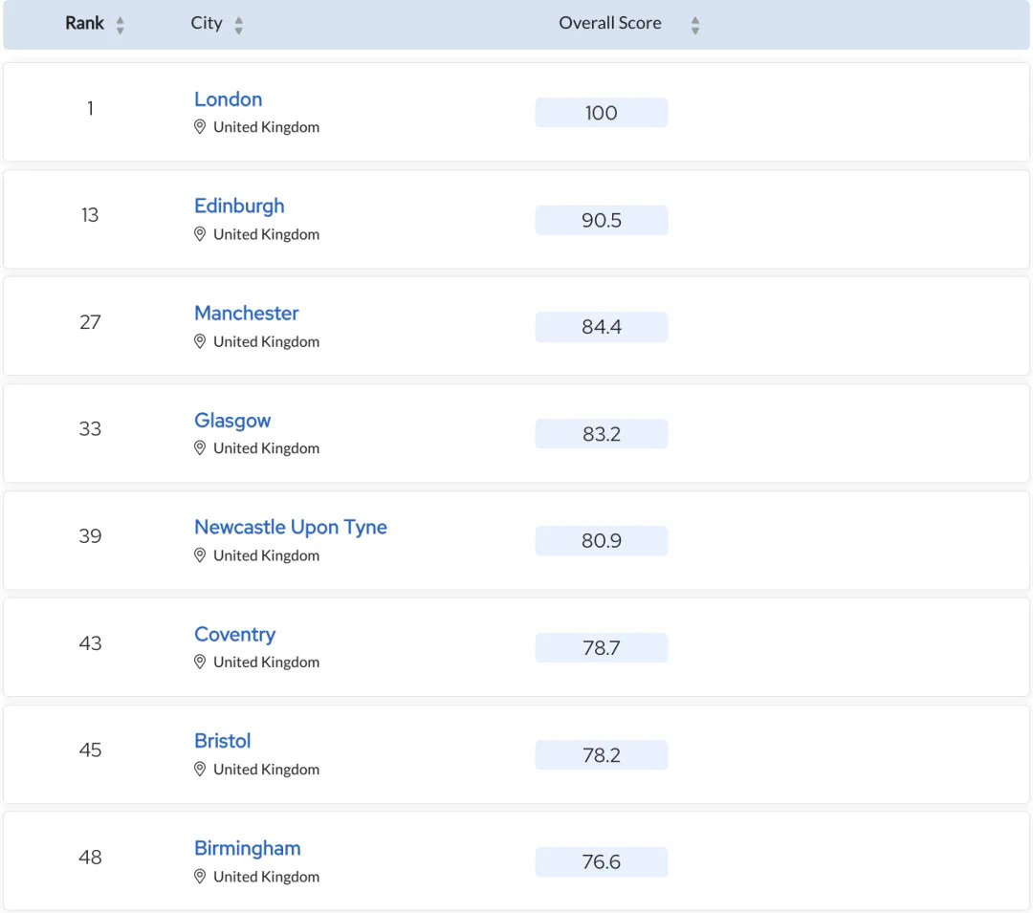Click the location pin icon under London
This screenshot has height=913, width=1033.
click(200, 127)
